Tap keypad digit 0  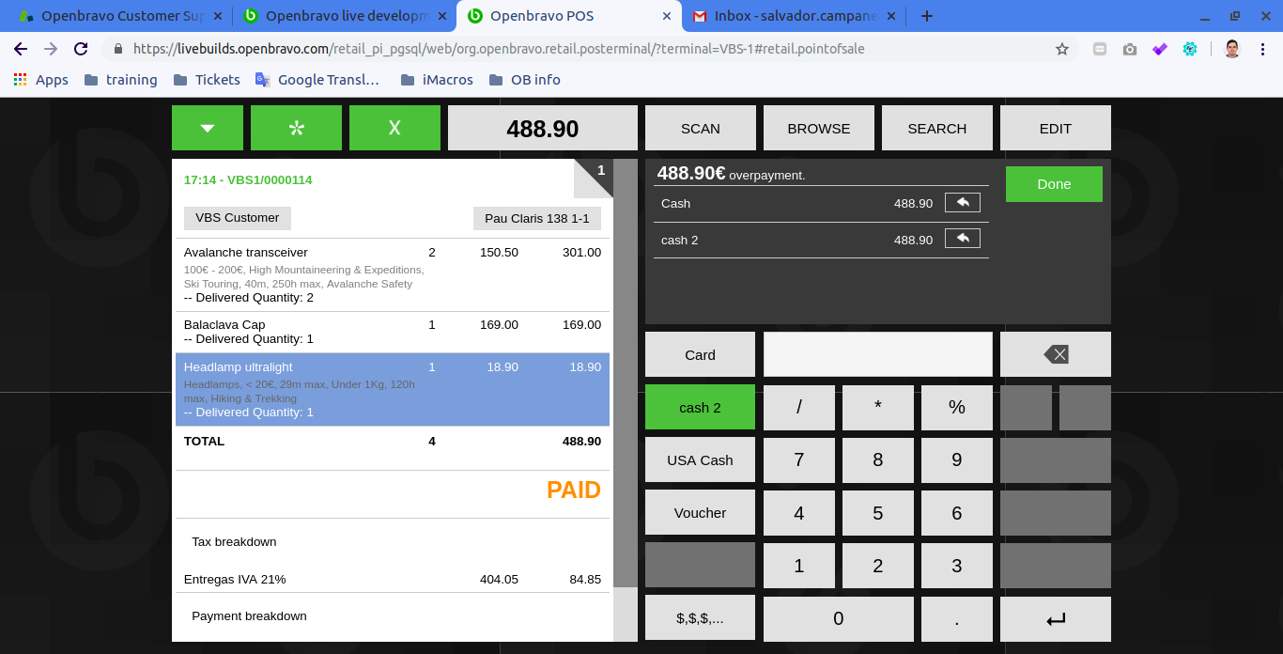point(839,618)
